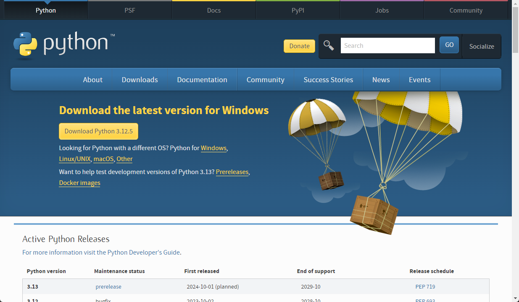Click the scrollbar down arrow

click(x=515, y=298)
